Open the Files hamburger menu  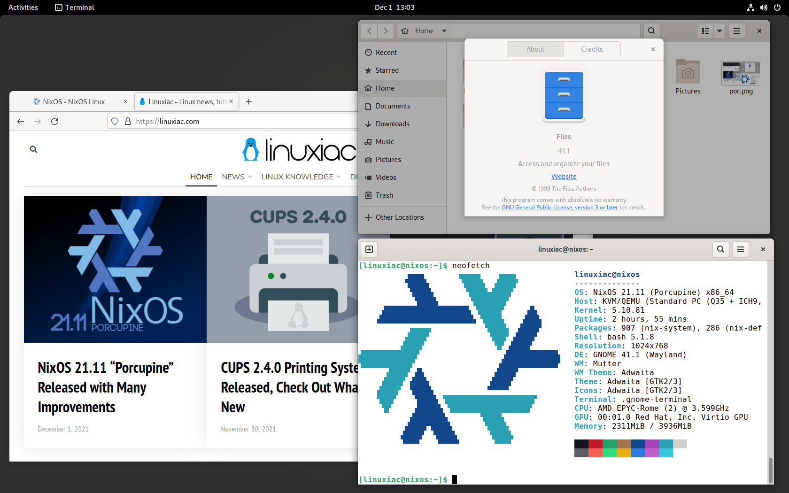click(x=737, y=31)
